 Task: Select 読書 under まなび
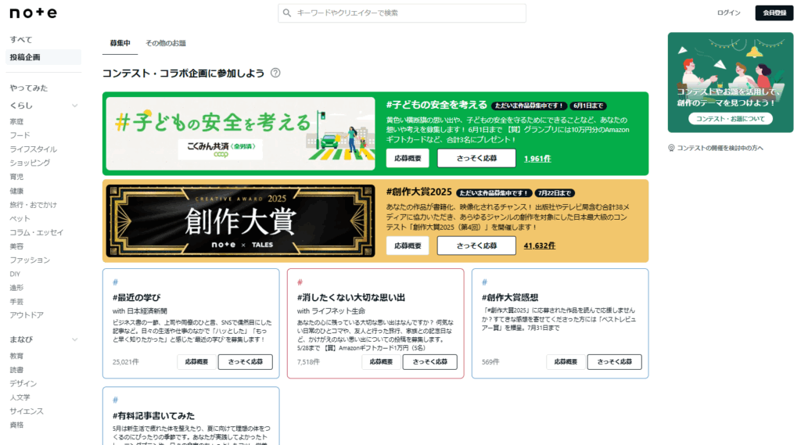[x=16, y=370]
